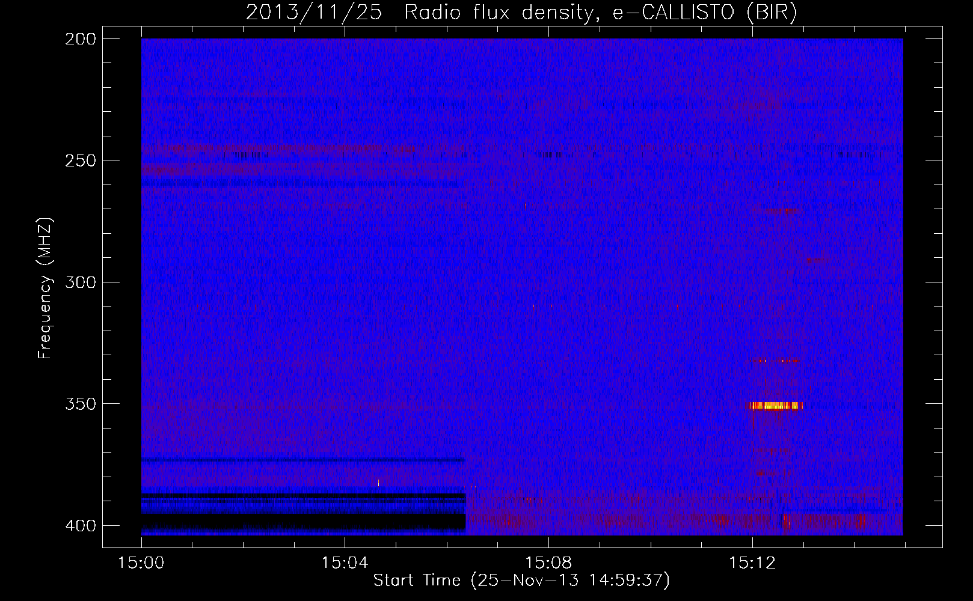Click the "200" frequency tick label
Viewport: 973px width, 601px height.
click(80, 39)
